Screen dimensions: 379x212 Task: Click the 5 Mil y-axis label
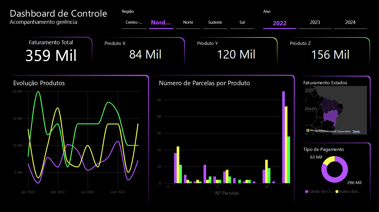18,172
